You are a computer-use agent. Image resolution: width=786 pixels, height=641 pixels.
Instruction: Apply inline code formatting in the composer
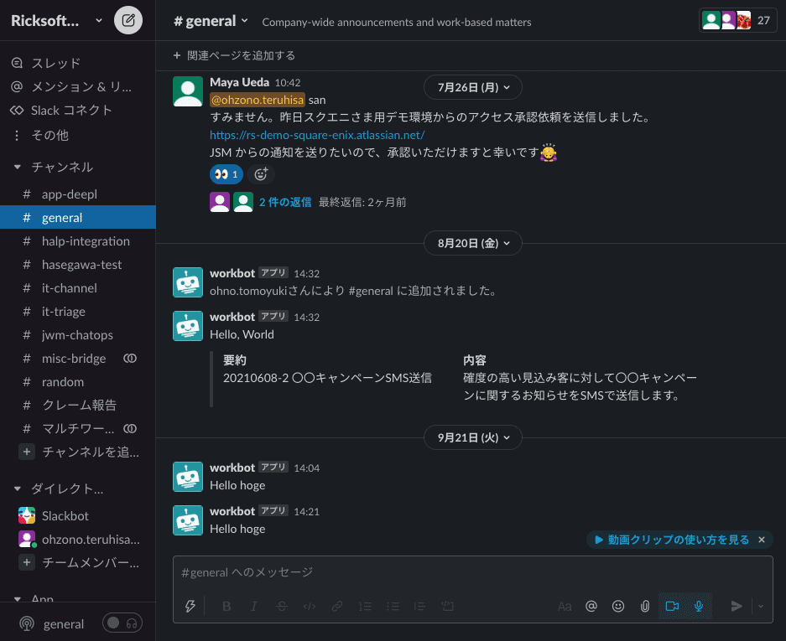point(310,606)
